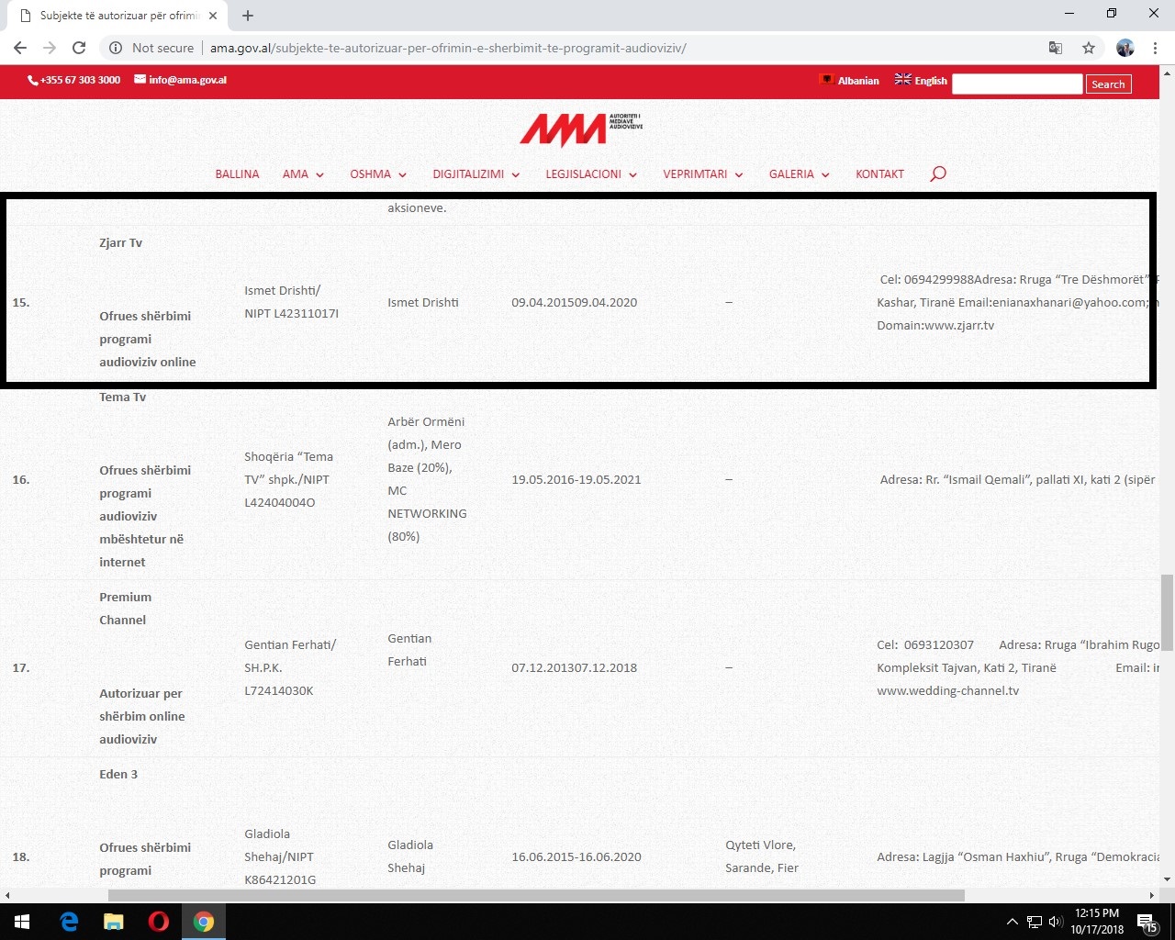Click row number 17.
The width and height of the screenshot is (1175, 940).
[20, 668]
